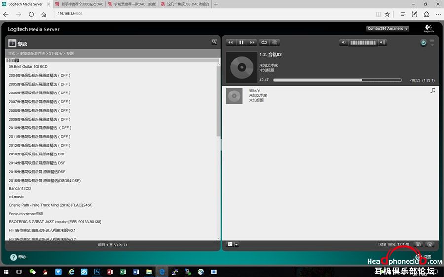
Task: Open 2015香港高级视听展 原音精选DSF
Action: coord(37,172)
